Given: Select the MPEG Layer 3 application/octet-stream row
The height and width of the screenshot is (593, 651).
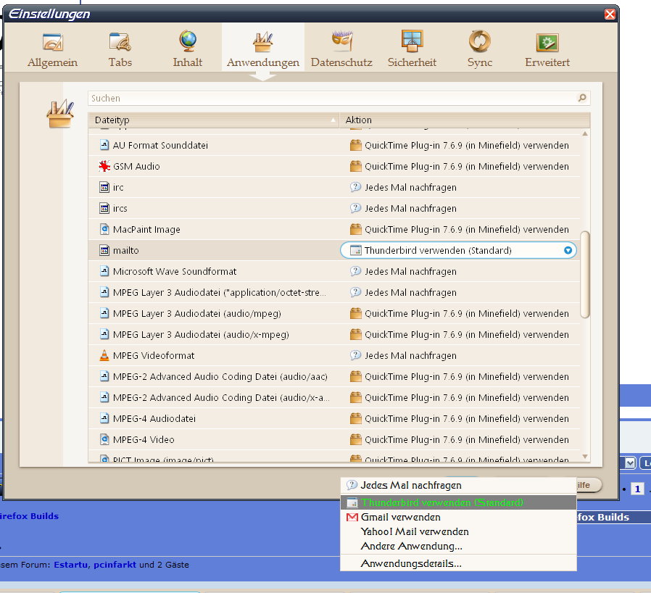Looking at the screenshot, I should tap(334, 292).
